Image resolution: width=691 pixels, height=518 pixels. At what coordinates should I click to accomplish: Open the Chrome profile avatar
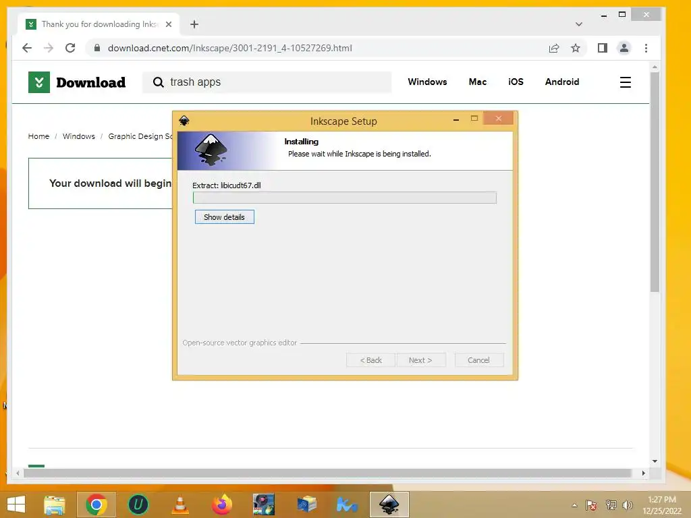point(624,48)
